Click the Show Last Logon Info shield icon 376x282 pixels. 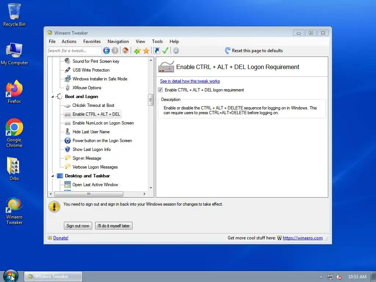click(68, 149)
